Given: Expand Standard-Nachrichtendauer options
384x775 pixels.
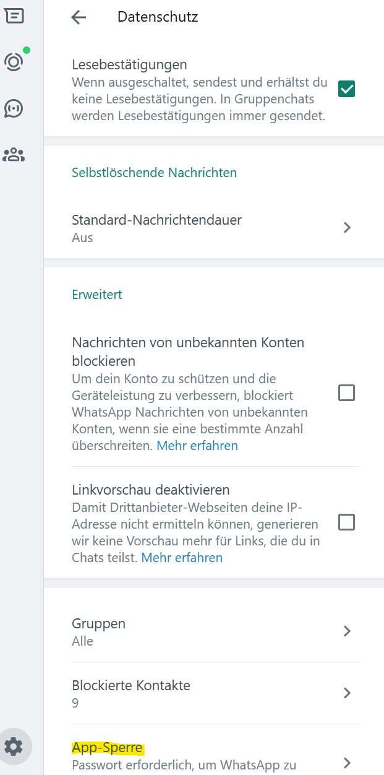Looking at the screenshot, I should tap(347, 228).
